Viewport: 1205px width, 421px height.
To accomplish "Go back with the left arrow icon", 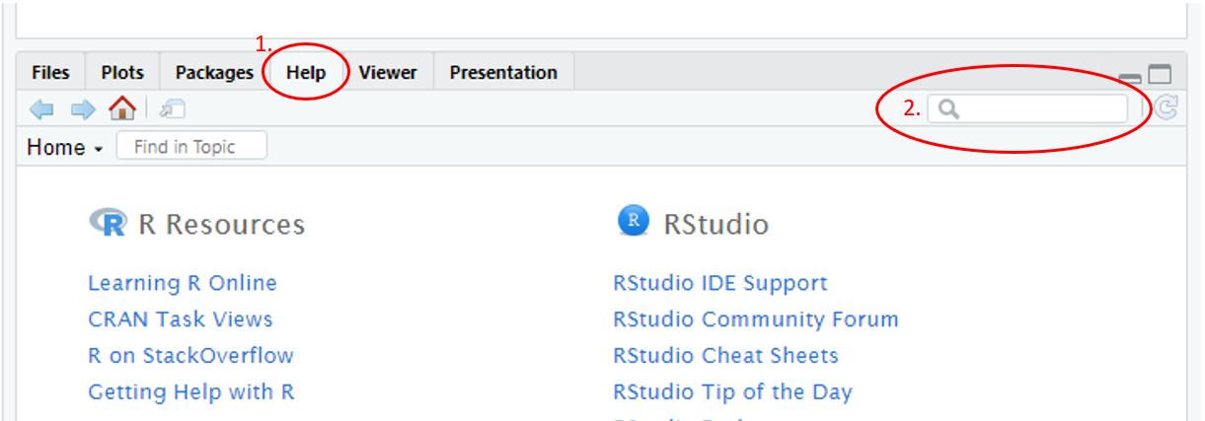I will point(41,108).
